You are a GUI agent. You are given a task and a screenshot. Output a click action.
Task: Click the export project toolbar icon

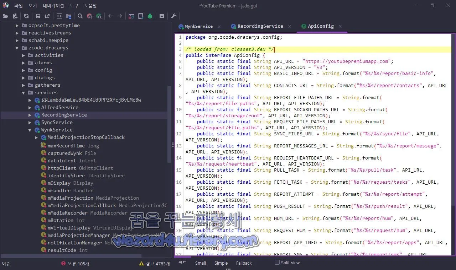[x=47, y=16]
